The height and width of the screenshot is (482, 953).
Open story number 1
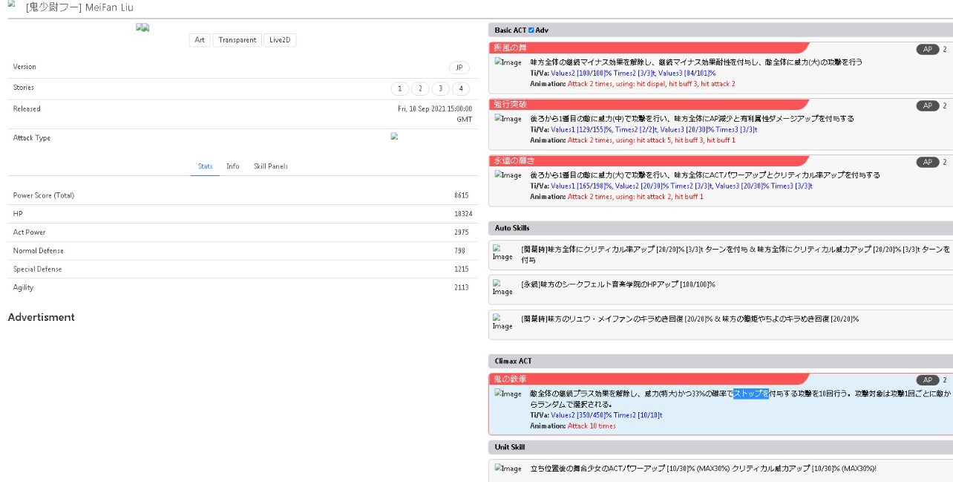coord(399,89)
